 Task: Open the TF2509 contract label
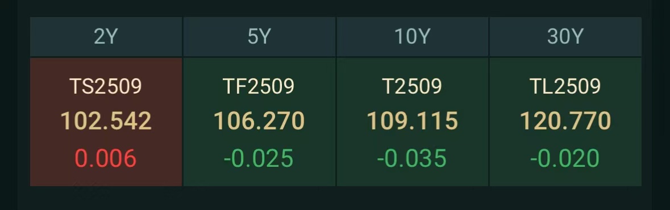pyautogui.click(x=259, y=87)
